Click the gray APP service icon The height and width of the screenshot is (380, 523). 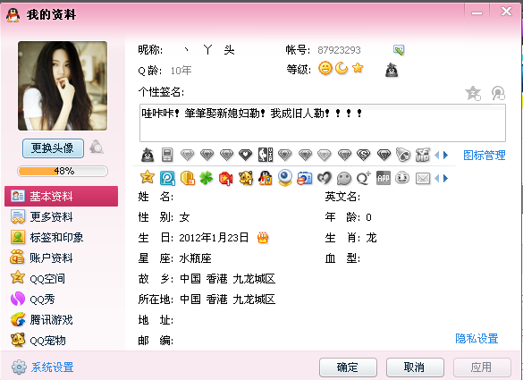(x=384, y=178)
